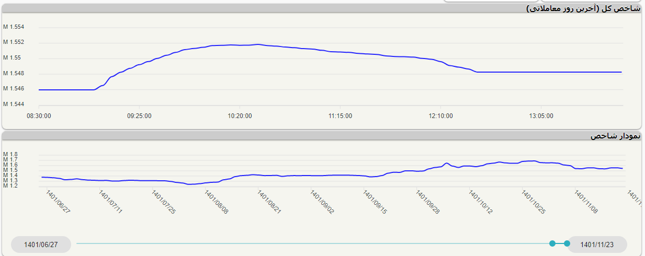This screenshot has height=256, width=645.
Task: Click the 1401/10/25 date axis label
Action: click(x=533, y=202)
